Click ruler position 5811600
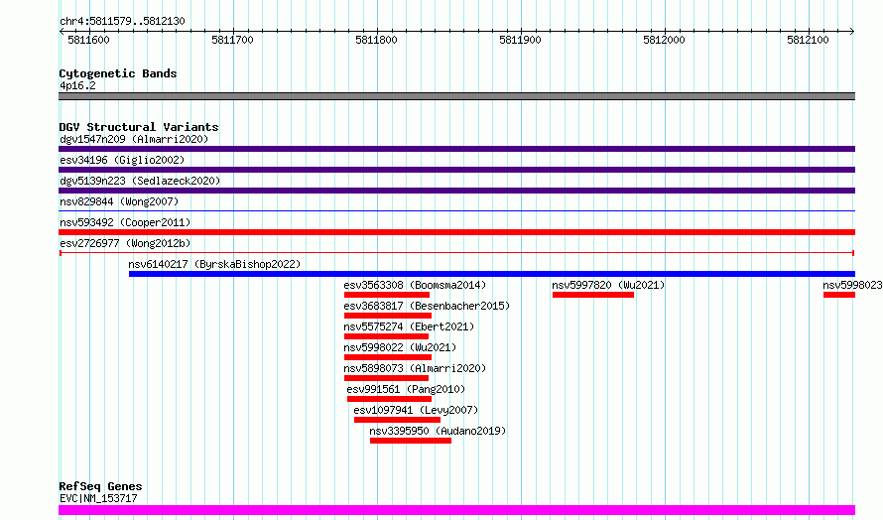Image resolution: width=883 pixels, height=520 pixels. tap(88, 40)
